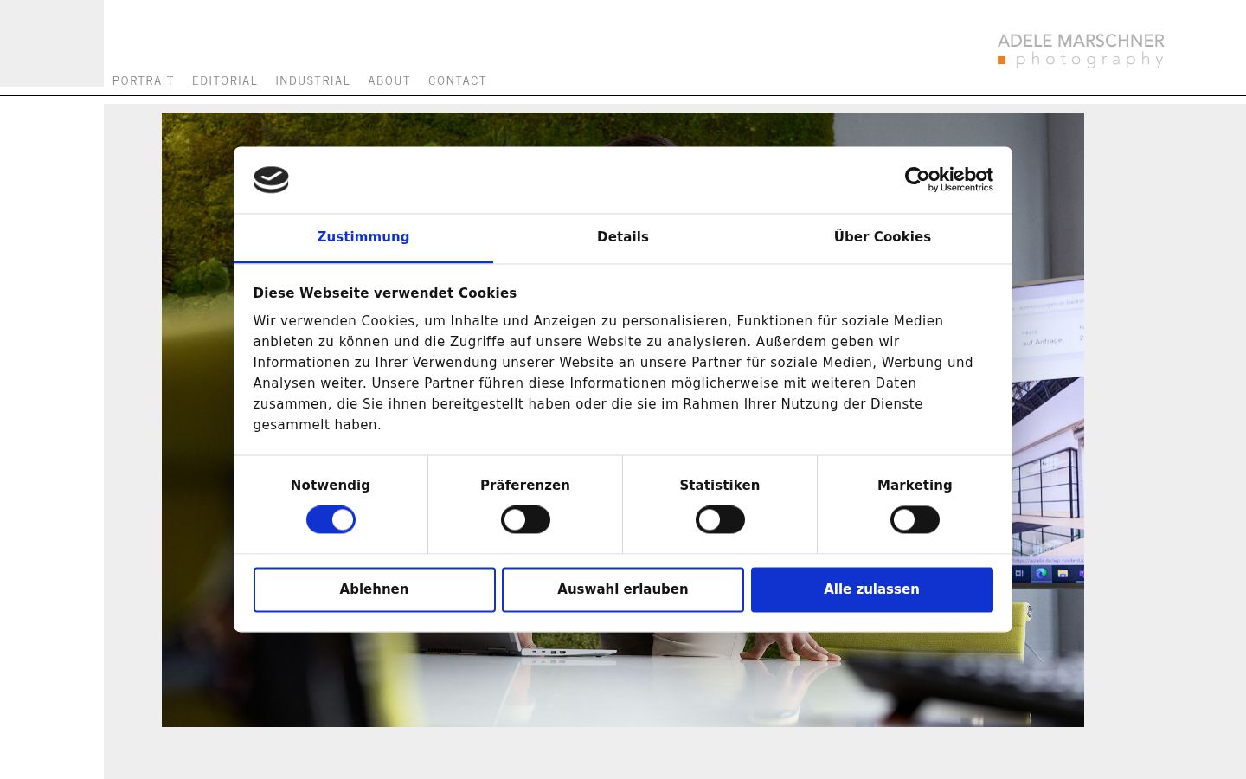The image size is (1246, 779).
Task: Click the Notwendig category label
Action: click(x=331, y=486)
